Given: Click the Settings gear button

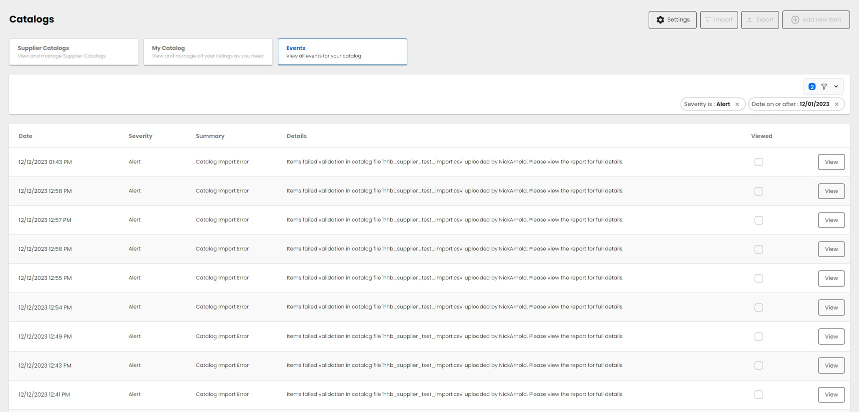Looking at the screenshot, I should (672, 20).
